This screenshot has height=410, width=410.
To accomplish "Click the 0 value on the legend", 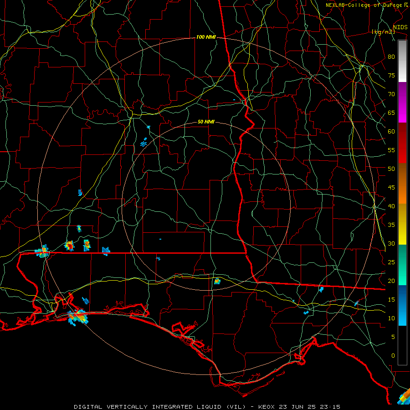I will point(393,356).
